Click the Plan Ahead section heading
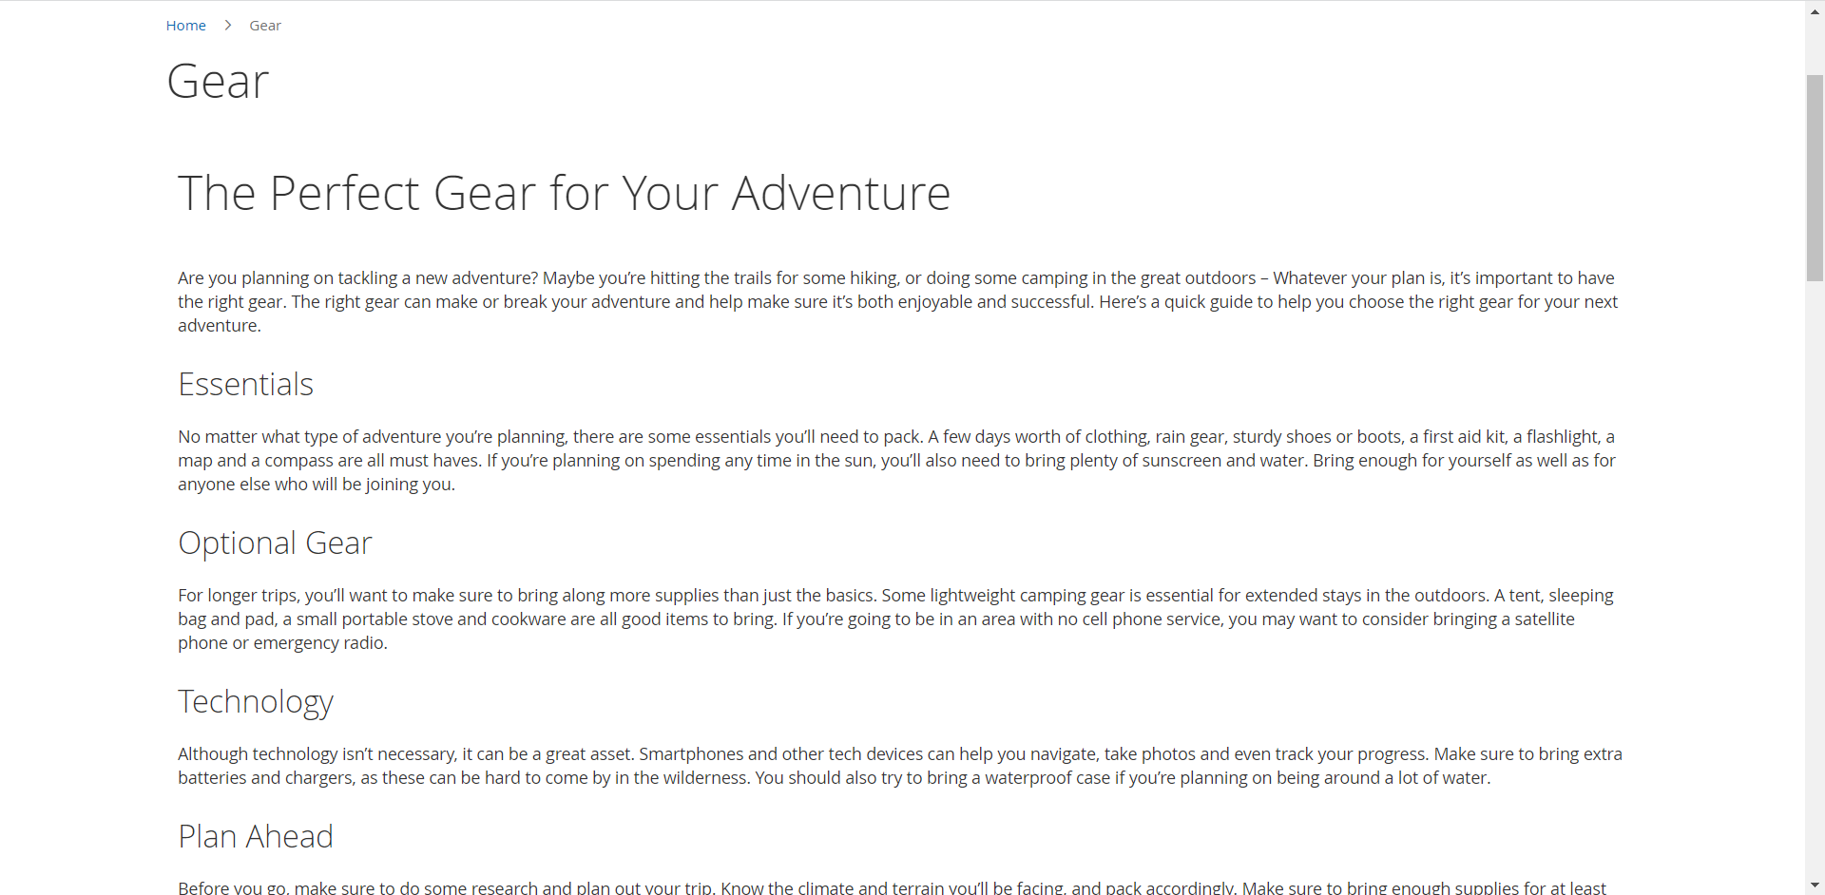Screen dimensions: 1825x895 pos(256,837)
